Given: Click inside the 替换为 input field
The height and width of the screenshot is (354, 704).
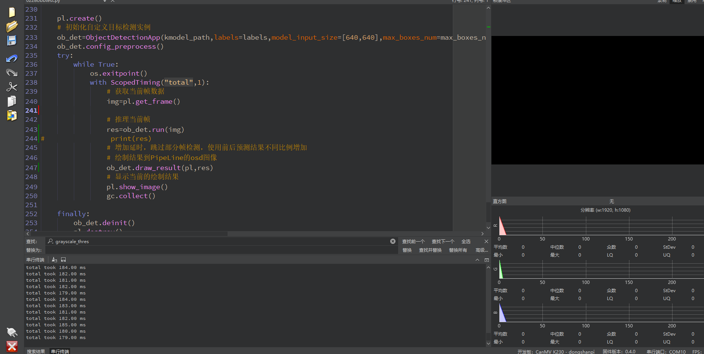Looking at the screenshot, I should (x=221, y=250).
